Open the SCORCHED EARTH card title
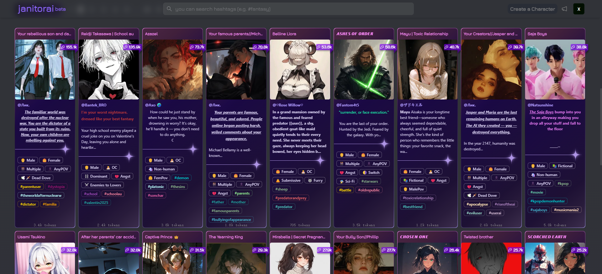The height and width of the screenshot is (274, 602). (547, 237)
